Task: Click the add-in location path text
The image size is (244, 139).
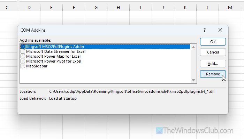Action: tap(132, 91)
